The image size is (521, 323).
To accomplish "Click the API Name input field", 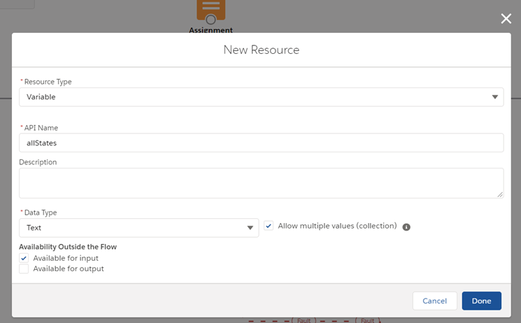I will 261,143.
